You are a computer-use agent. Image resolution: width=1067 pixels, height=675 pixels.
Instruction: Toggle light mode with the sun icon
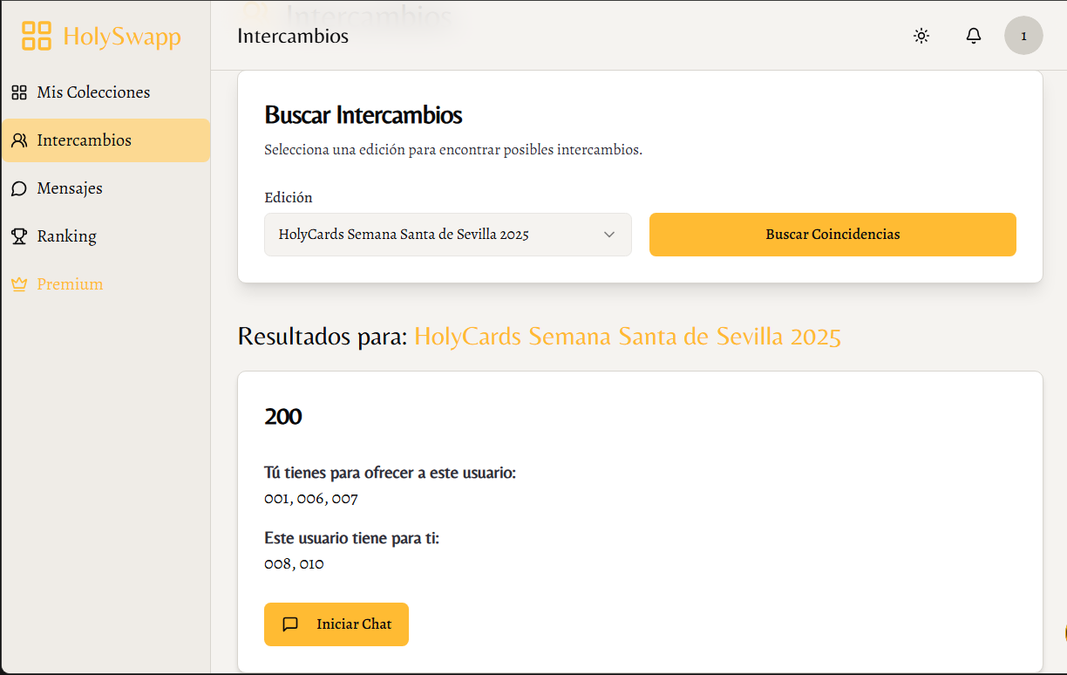pyautogui.click(x=921, y=36)
